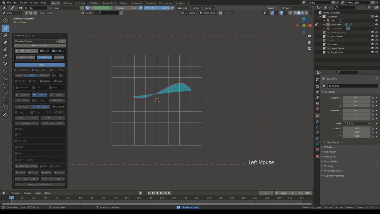Click the zoom magnifier viewport icon
This screenshot has width=380, height=214.
pos(309,36)
